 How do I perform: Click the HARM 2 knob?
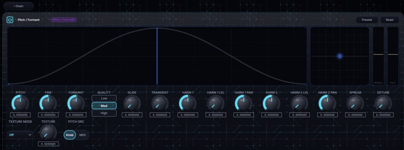[272, 103]
